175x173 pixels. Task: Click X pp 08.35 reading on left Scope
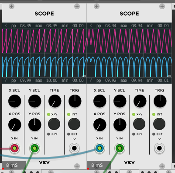pyautogui.click(x=21, y=26)
